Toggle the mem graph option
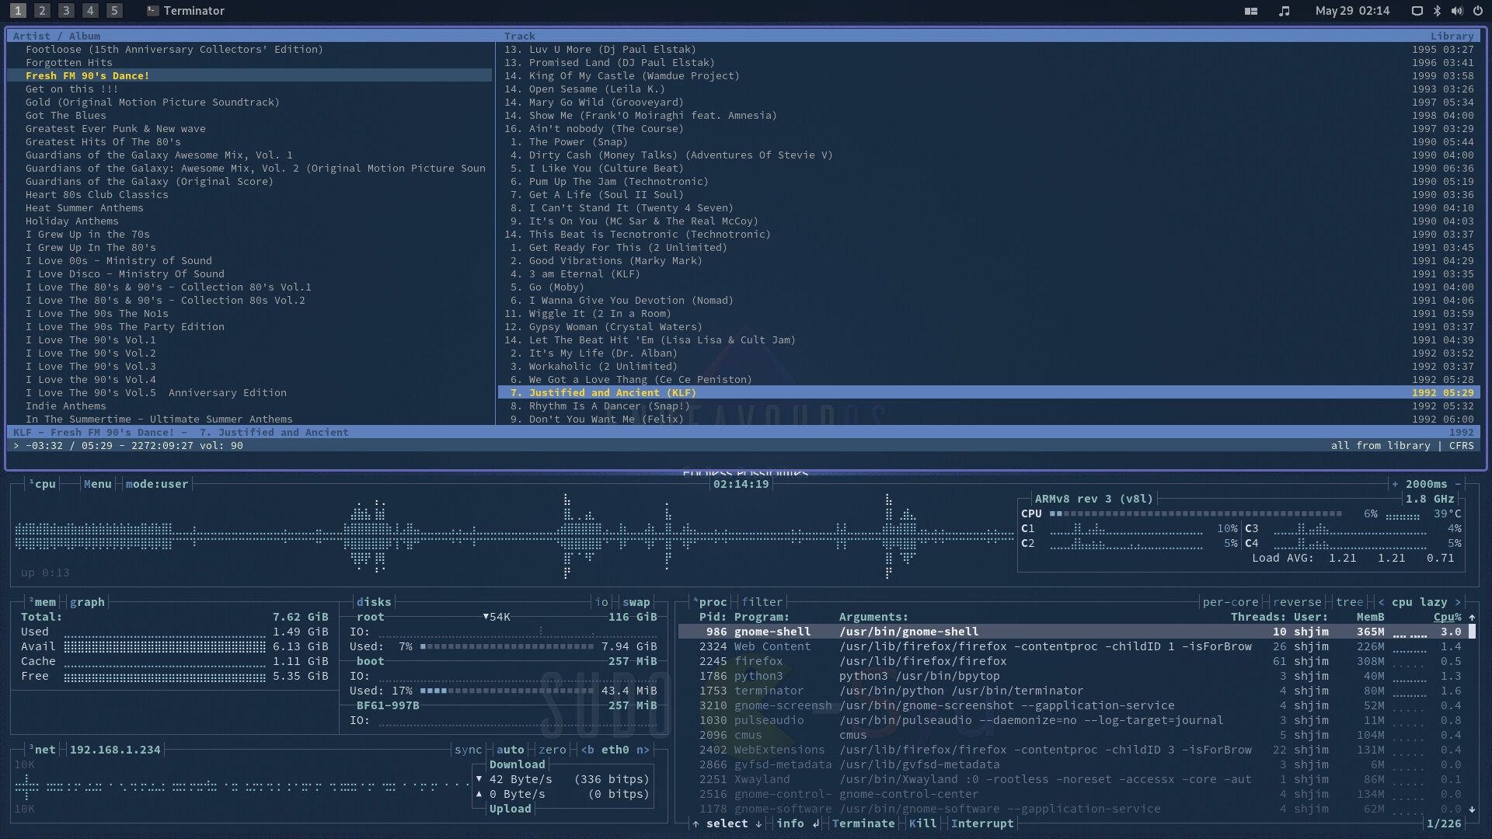 point(87,602)
